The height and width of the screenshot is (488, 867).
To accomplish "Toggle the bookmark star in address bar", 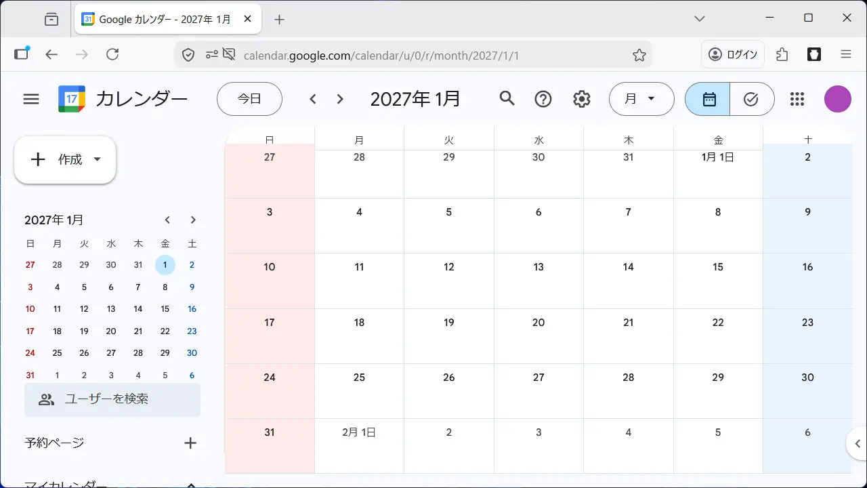I will [638, 55].
